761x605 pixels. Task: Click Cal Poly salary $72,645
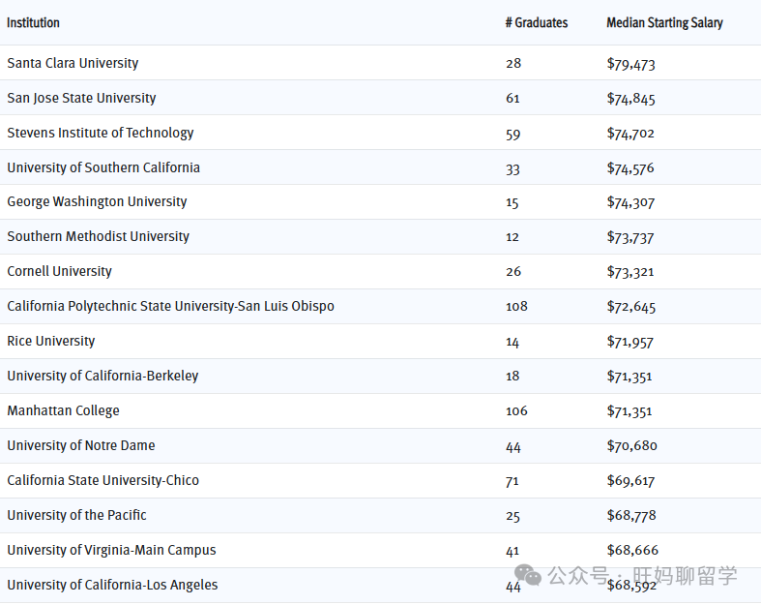pyautogui.click(x=630, y=307)
